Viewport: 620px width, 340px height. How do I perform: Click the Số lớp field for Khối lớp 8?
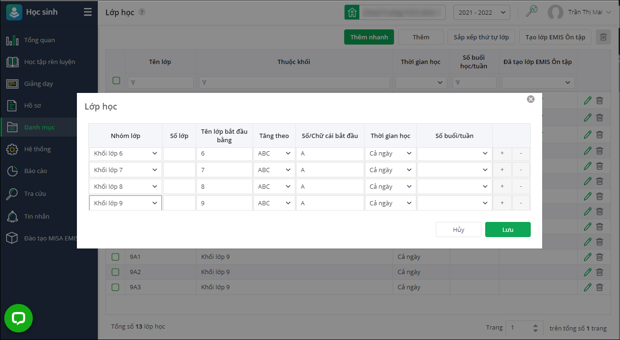click(x=179, y=186)
